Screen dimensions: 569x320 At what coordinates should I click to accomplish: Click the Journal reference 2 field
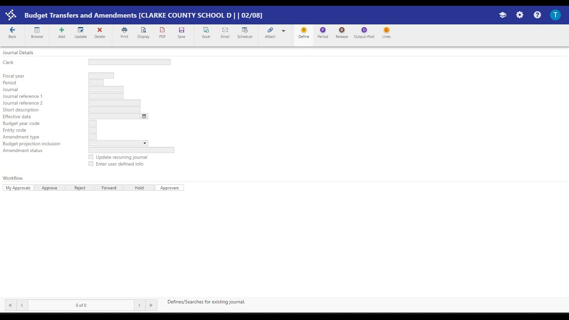click(114, 103)
